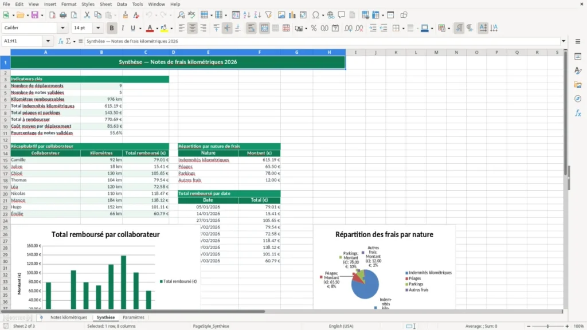587x330 pixels.
Task: Open Background Color dropdown arrow
Action: click(x=171, y=29)
